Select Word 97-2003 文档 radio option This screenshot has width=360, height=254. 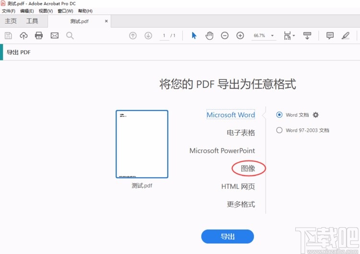279,130
